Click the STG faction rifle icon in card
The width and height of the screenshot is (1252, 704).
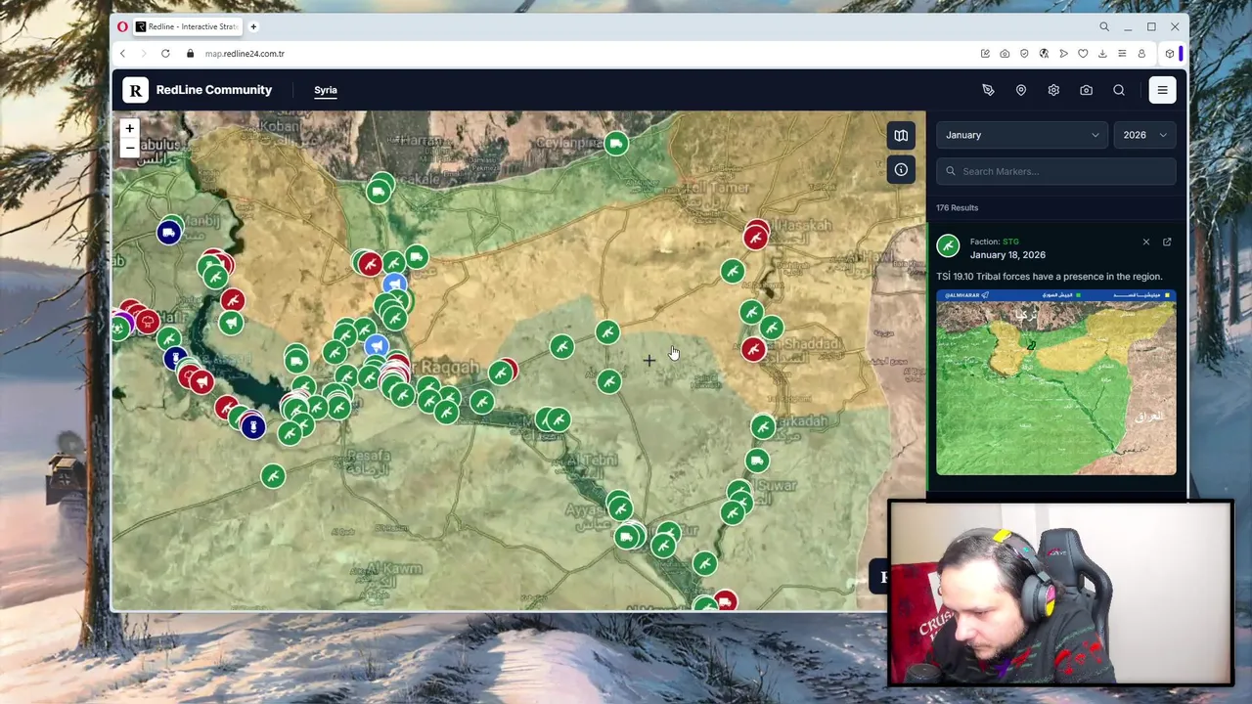(x=948, y=247)
